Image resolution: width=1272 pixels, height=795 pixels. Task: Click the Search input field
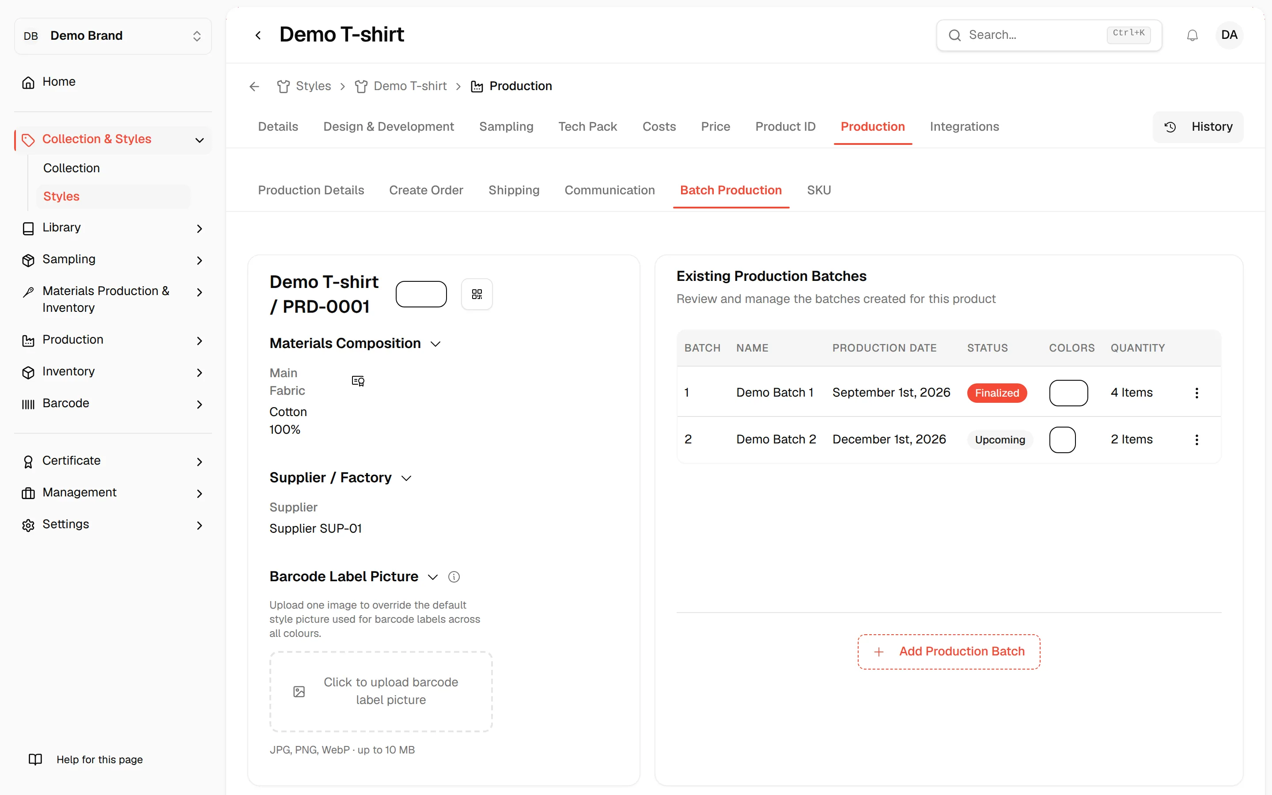point(1049,35)
